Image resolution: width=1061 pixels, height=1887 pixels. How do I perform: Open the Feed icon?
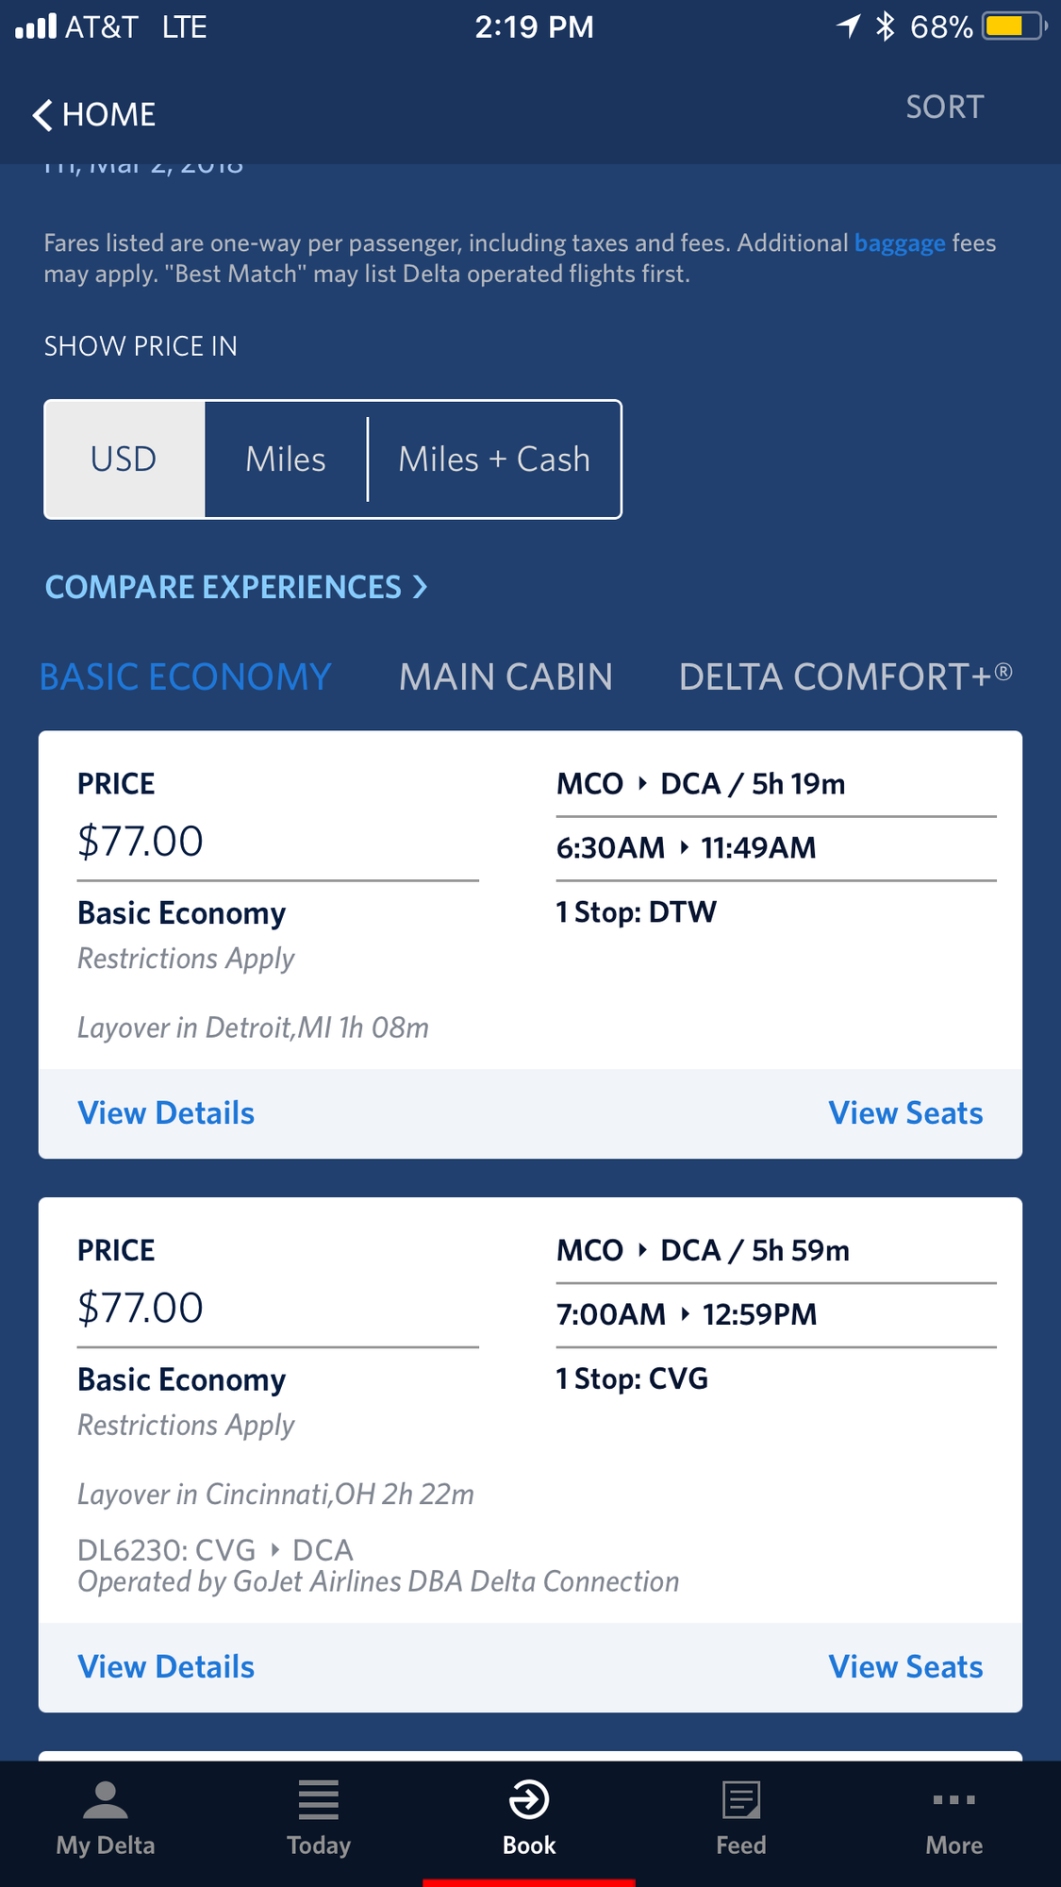click(741, 1800)
